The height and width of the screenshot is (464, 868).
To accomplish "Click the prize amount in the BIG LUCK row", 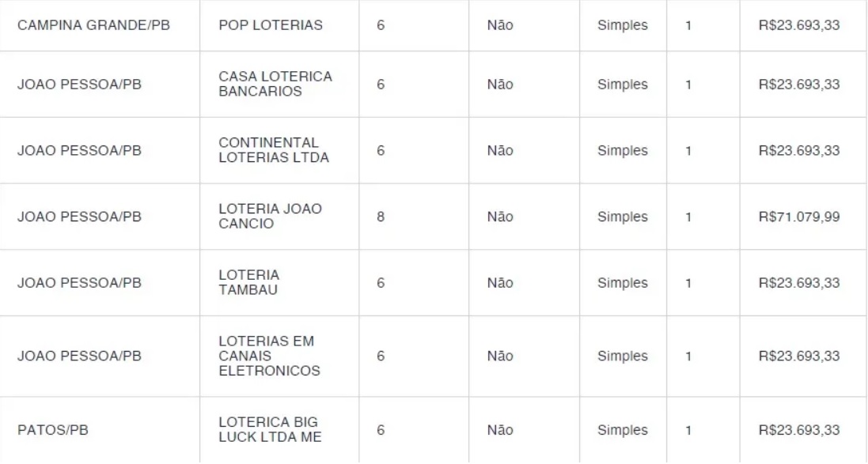I will tap(799, 431).
